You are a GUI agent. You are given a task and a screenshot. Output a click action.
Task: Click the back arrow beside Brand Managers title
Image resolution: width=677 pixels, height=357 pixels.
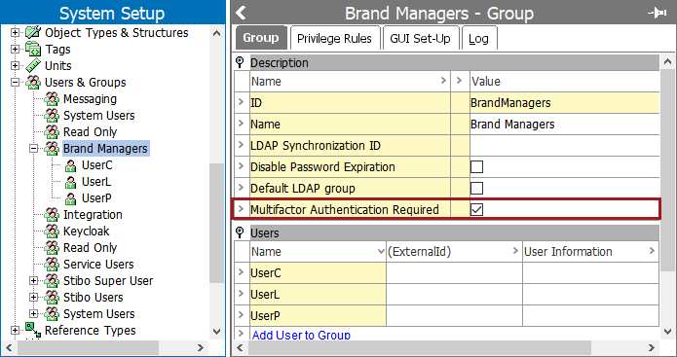point(241,13)
